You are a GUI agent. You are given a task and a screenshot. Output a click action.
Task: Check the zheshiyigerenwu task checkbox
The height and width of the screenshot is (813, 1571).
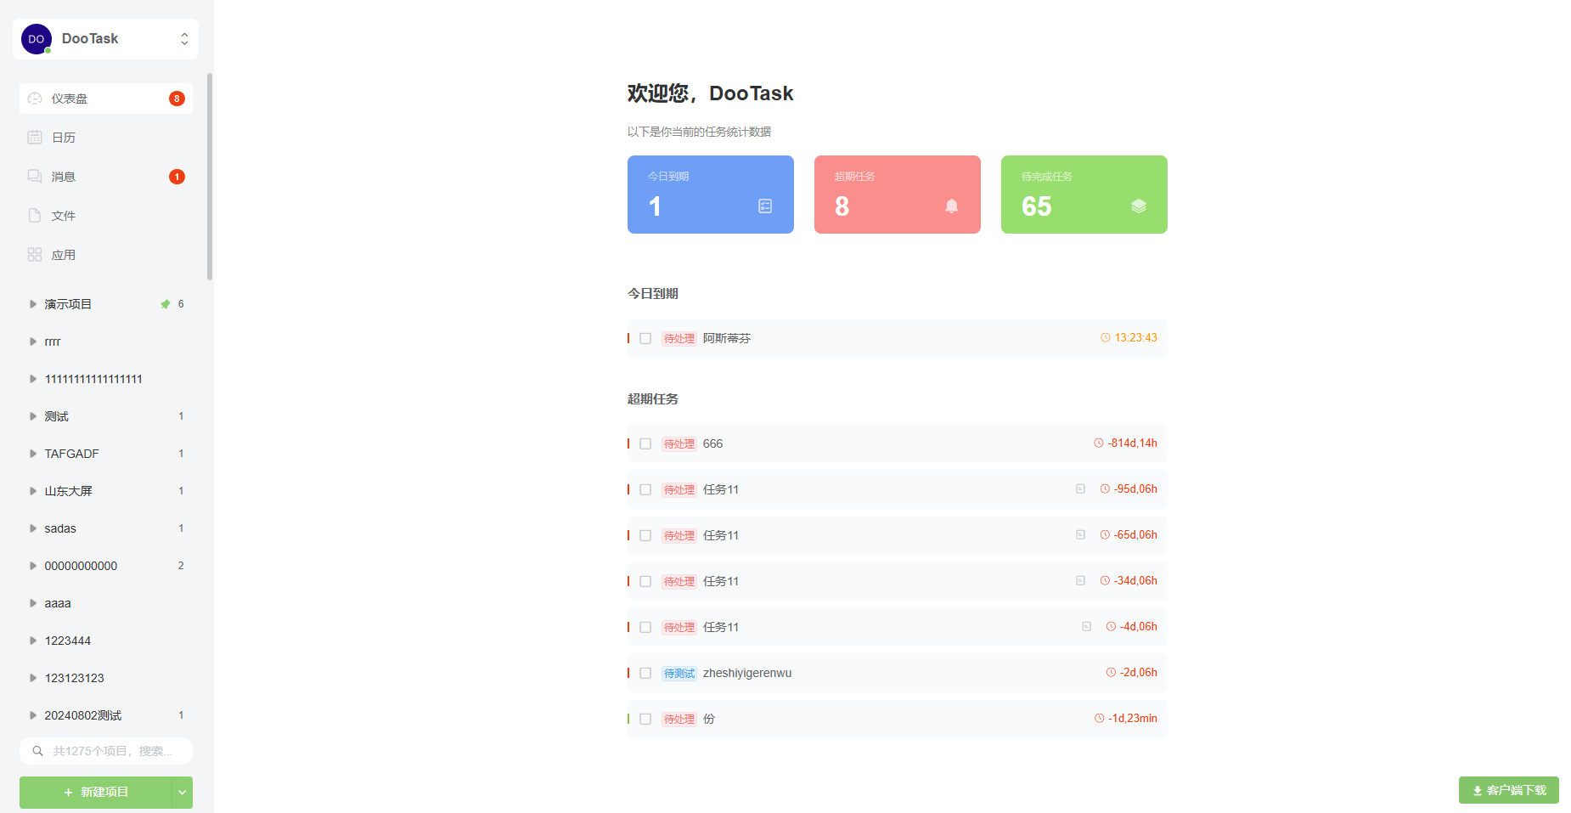645,673
